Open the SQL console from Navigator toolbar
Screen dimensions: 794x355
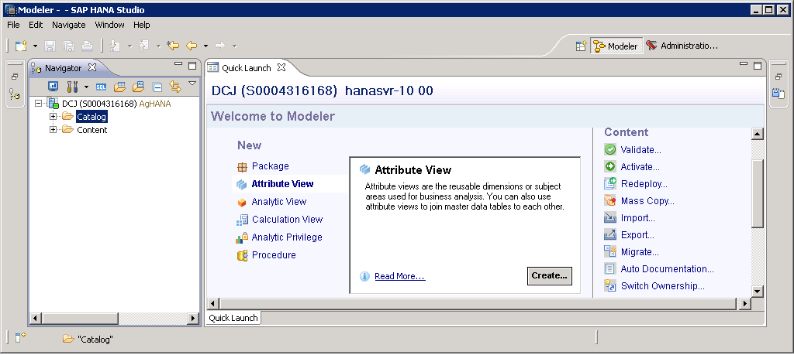tap(102, 87)
